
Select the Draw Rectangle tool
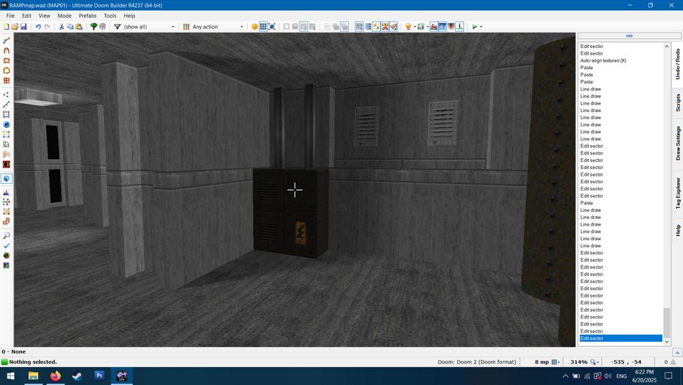pyautogui.click(x=6, y=61)
